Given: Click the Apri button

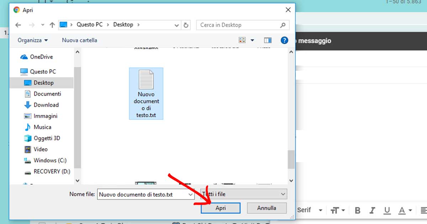Looking at the screenshot, I should click(x=221, y=208).
